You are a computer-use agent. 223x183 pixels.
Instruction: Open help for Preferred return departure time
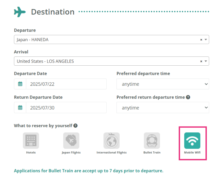188,97
